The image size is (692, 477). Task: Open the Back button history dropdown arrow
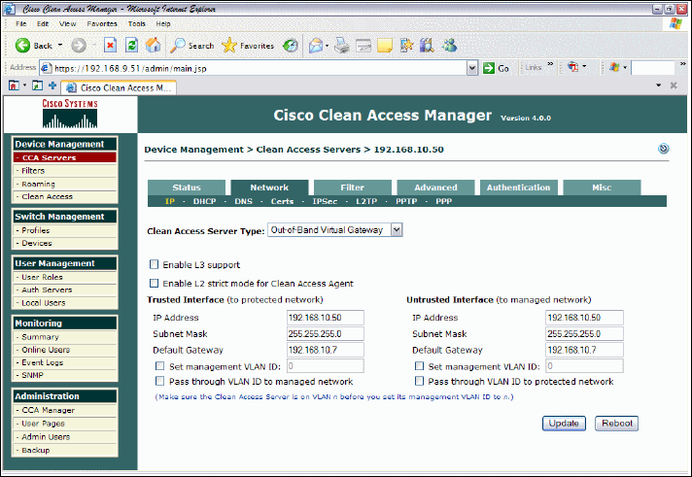pos(60,45)
